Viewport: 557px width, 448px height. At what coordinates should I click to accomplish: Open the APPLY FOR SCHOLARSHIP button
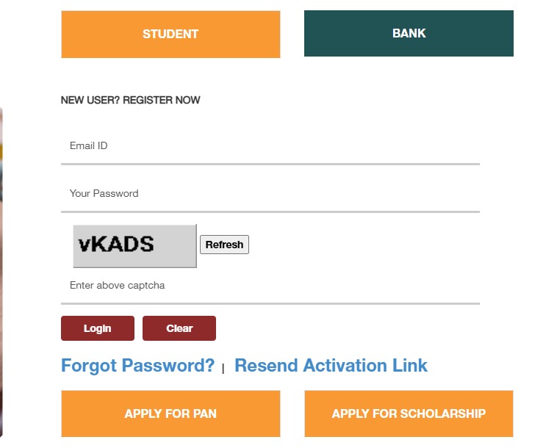[409, 413]
